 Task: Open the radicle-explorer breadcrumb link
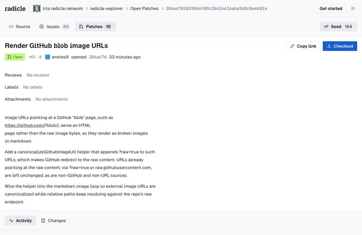(106, 9)
